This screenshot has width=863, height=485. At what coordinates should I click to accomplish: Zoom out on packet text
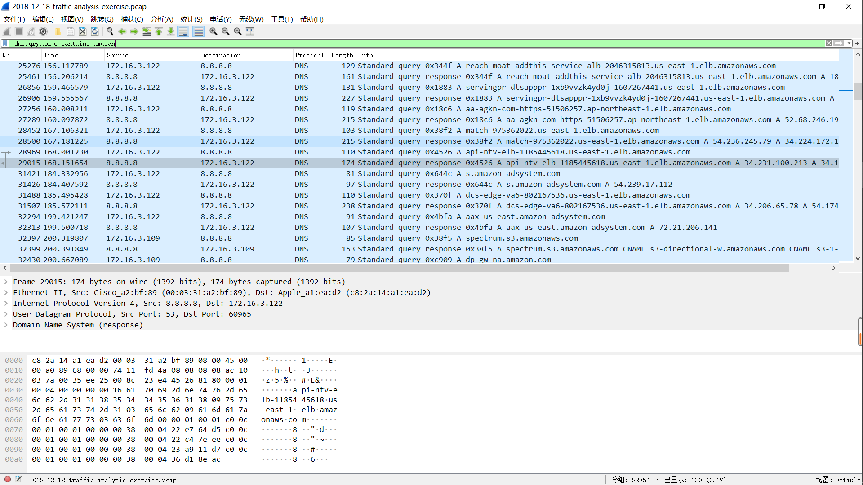tap(226, 31)
